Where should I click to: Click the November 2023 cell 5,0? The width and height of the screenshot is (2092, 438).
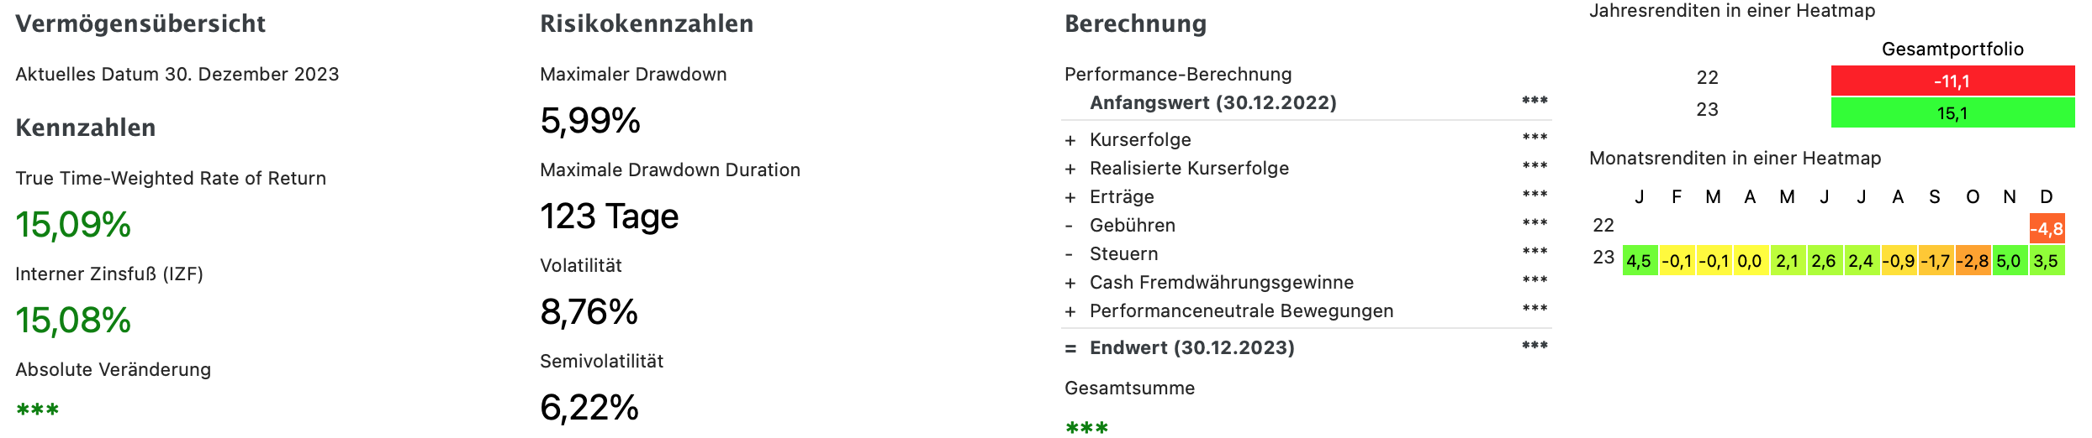tap(2009, 261)
